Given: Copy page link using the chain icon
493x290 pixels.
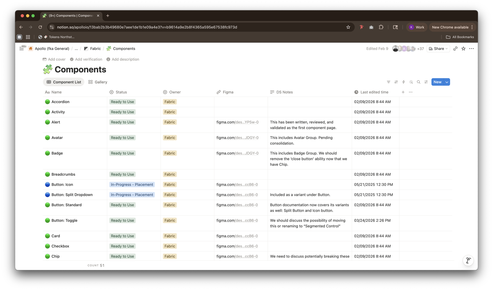Looking at the screenshot, I should click(x=455, y=49).
